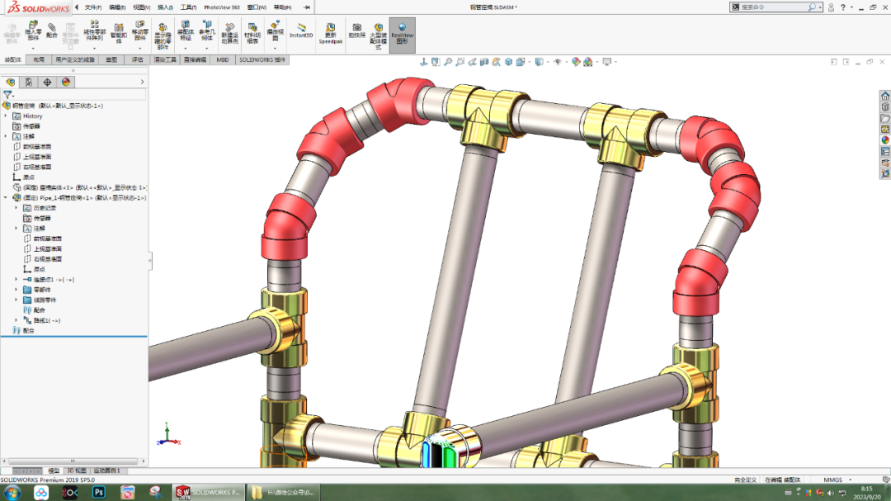
Task: Click the FeatureManager flyout arrow at panel top
Action: tap(140, 81)
